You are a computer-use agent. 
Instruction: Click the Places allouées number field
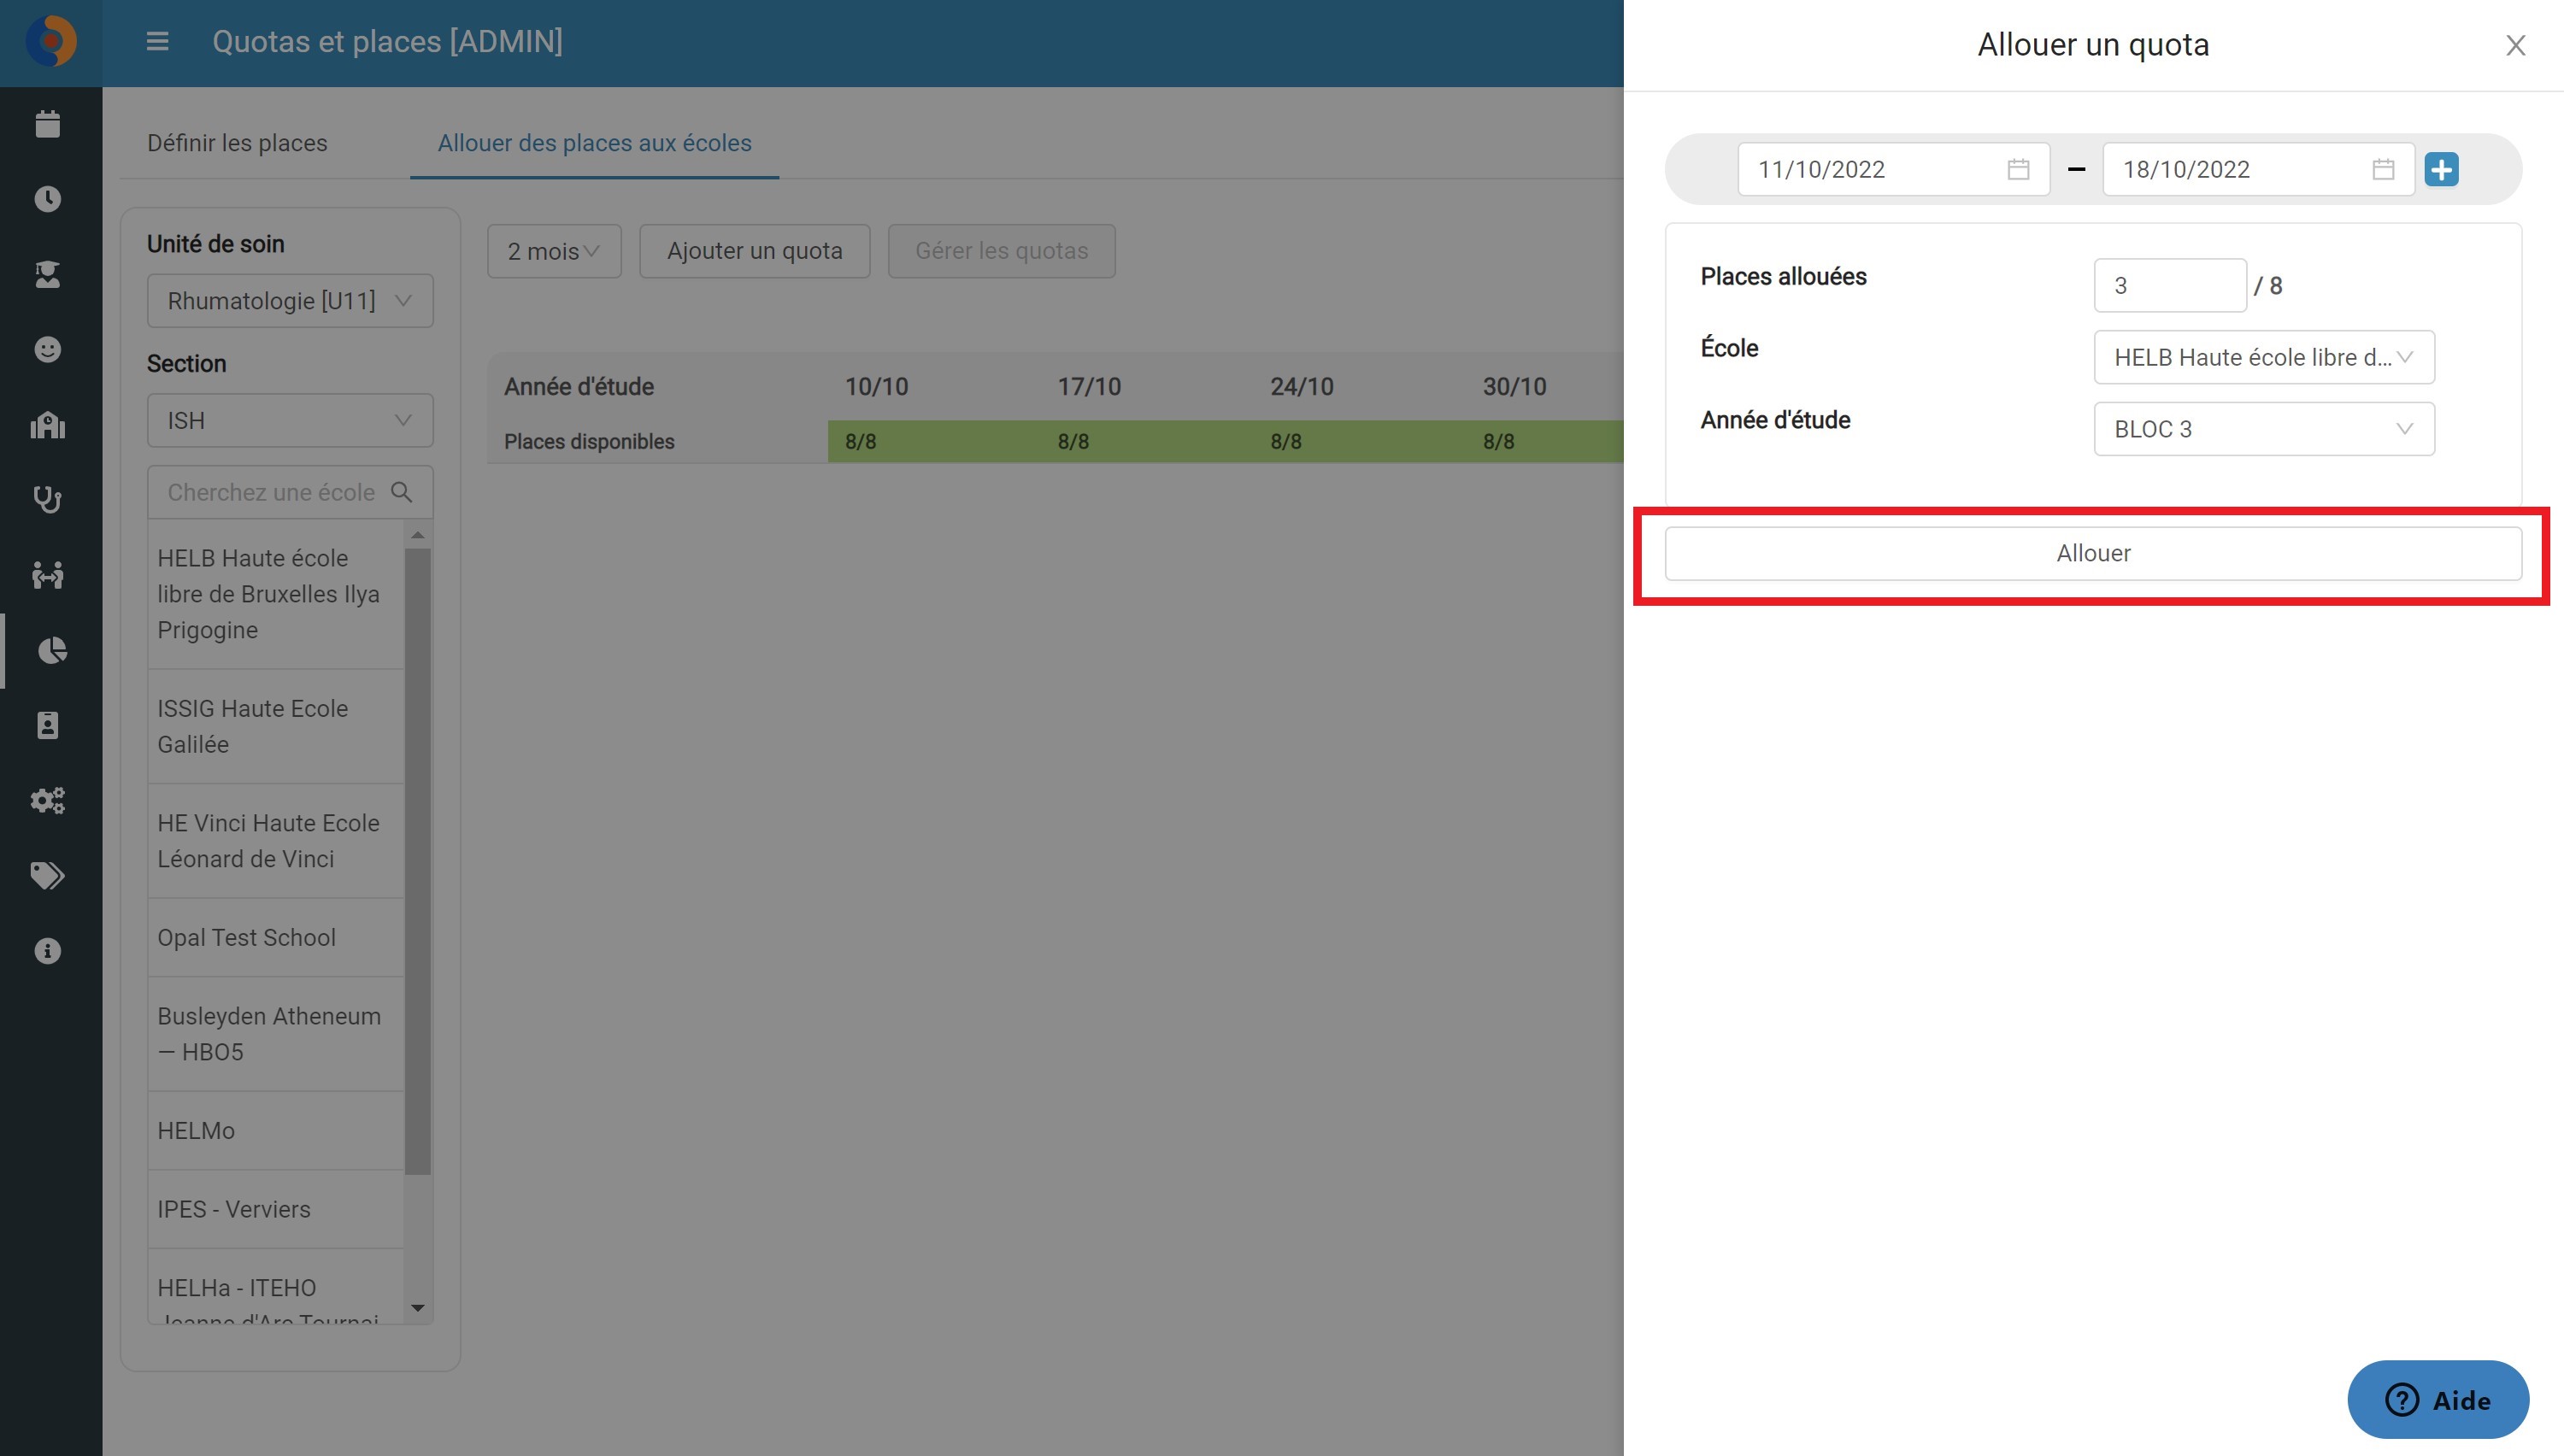point(2170,286)
